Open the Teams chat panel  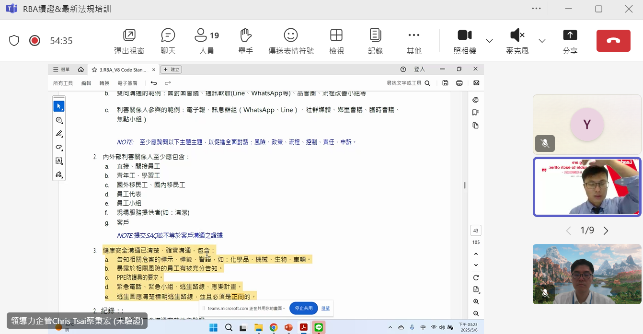pyautogui.click(x=168, y=41)
